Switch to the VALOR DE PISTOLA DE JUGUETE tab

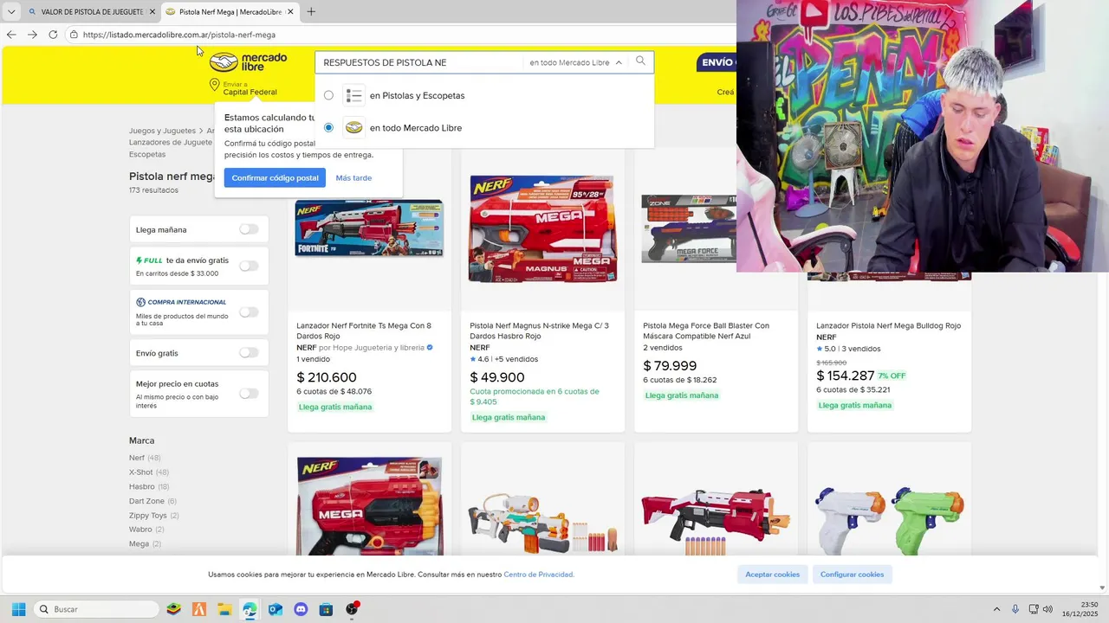pos(93,12)
